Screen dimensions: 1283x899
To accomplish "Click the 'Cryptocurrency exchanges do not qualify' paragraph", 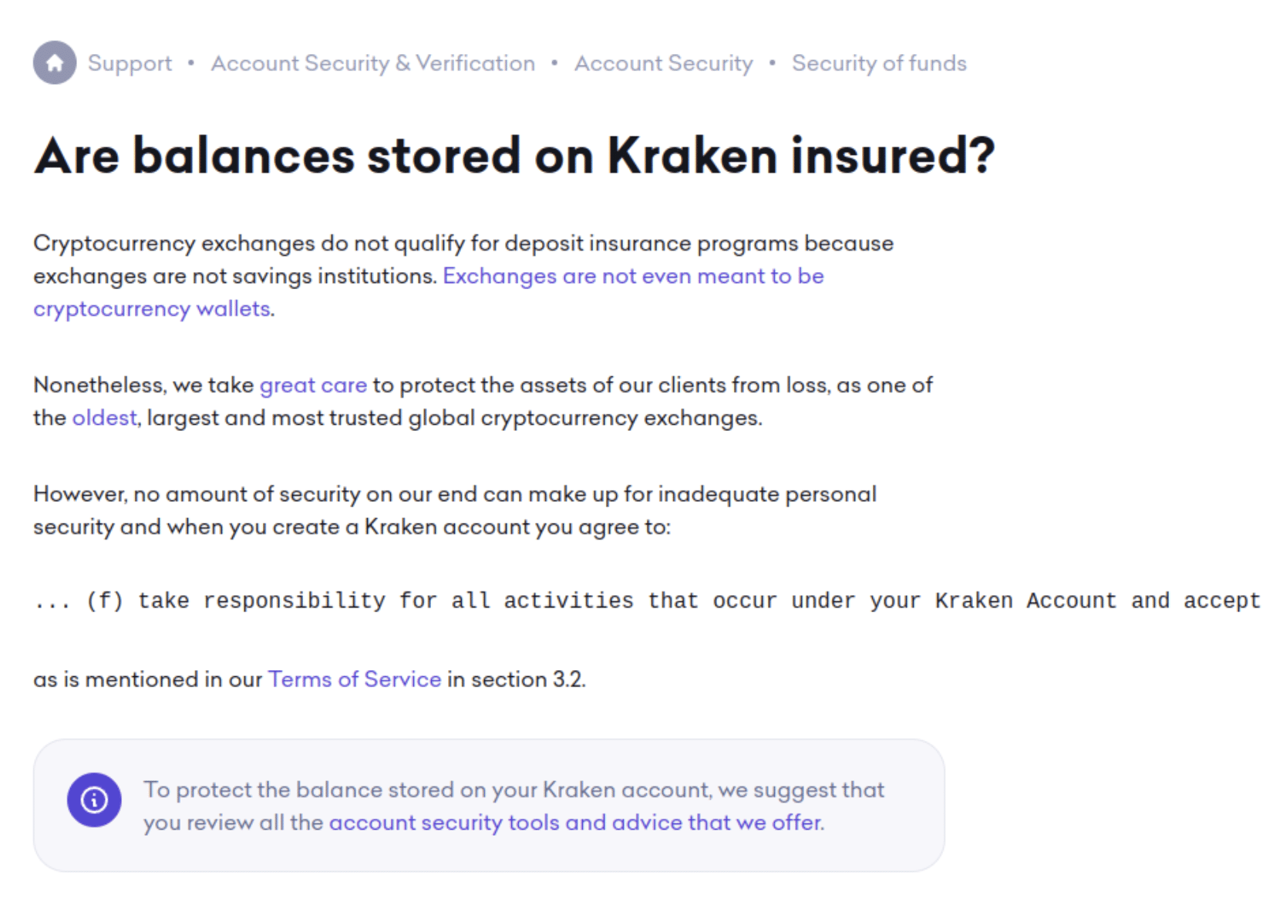I will click(463, 276).
